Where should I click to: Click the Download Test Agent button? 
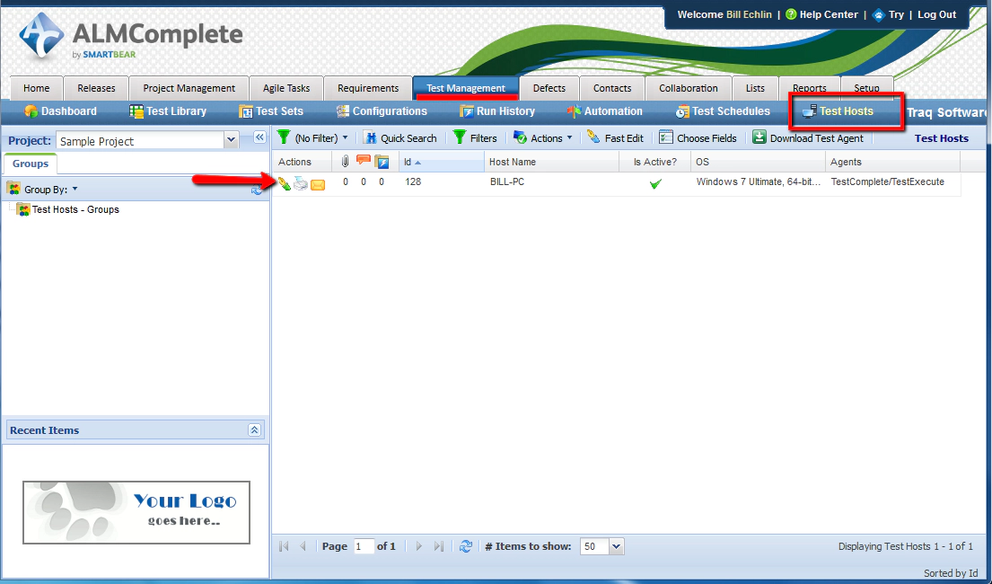809,137
